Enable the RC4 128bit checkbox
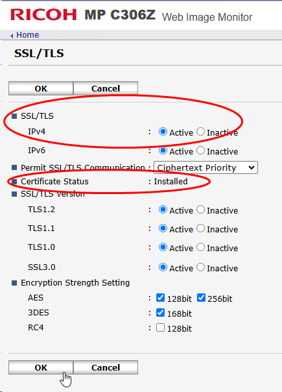 point(160,328)
